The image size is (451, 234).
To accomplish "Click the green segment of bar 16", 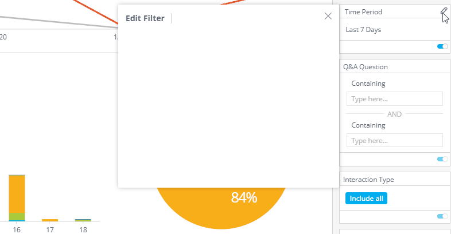I will (17, 216).
